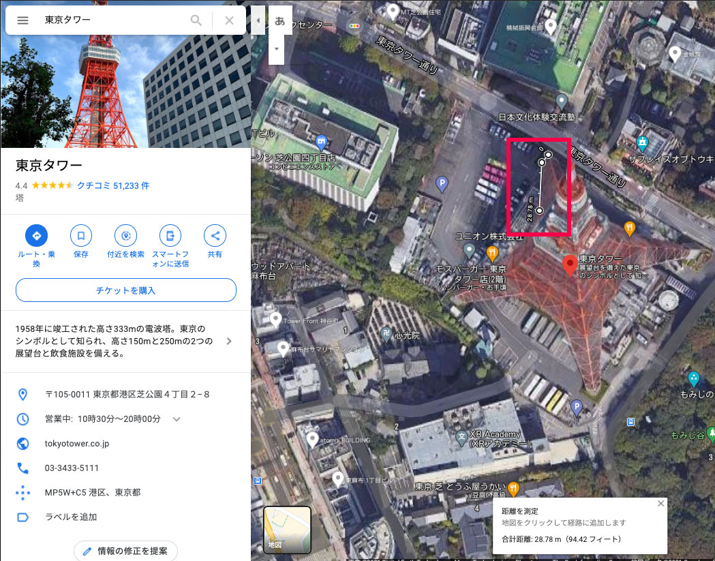Open クチコミ 51,233 件 reviews link
This screenshot has width=715, height=561.
[x=113, y=185]
